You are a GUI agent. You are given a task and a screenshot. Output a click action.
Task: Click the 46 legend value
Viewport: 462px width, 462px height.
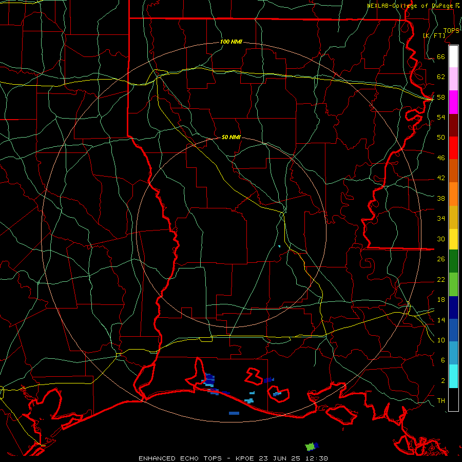tap(441, 158)
